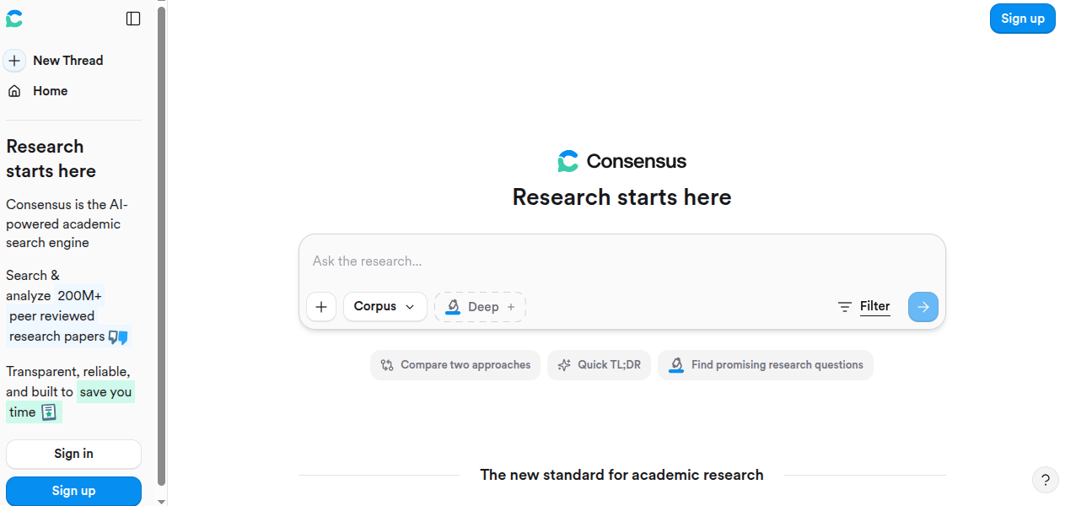The image size is (1076, 506).
Task: Click Sign in button in sidebar
Action: [73, 454]
